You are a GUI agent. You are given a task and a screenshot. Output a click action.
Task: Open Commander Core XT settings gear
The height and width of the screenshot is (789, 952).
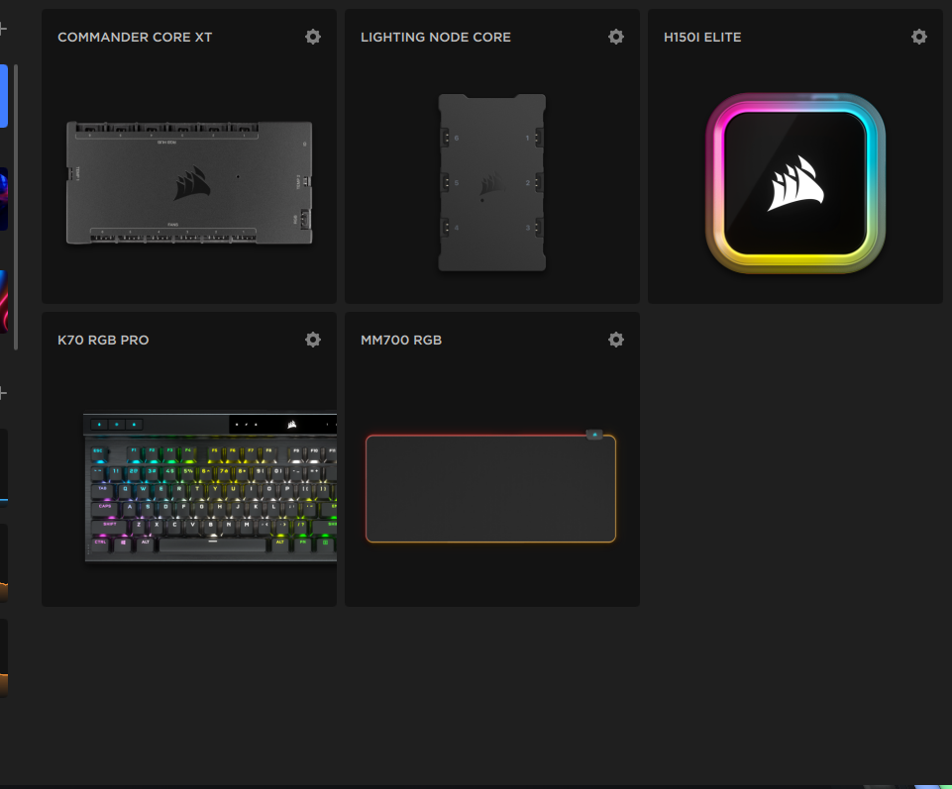click(313, 37)
